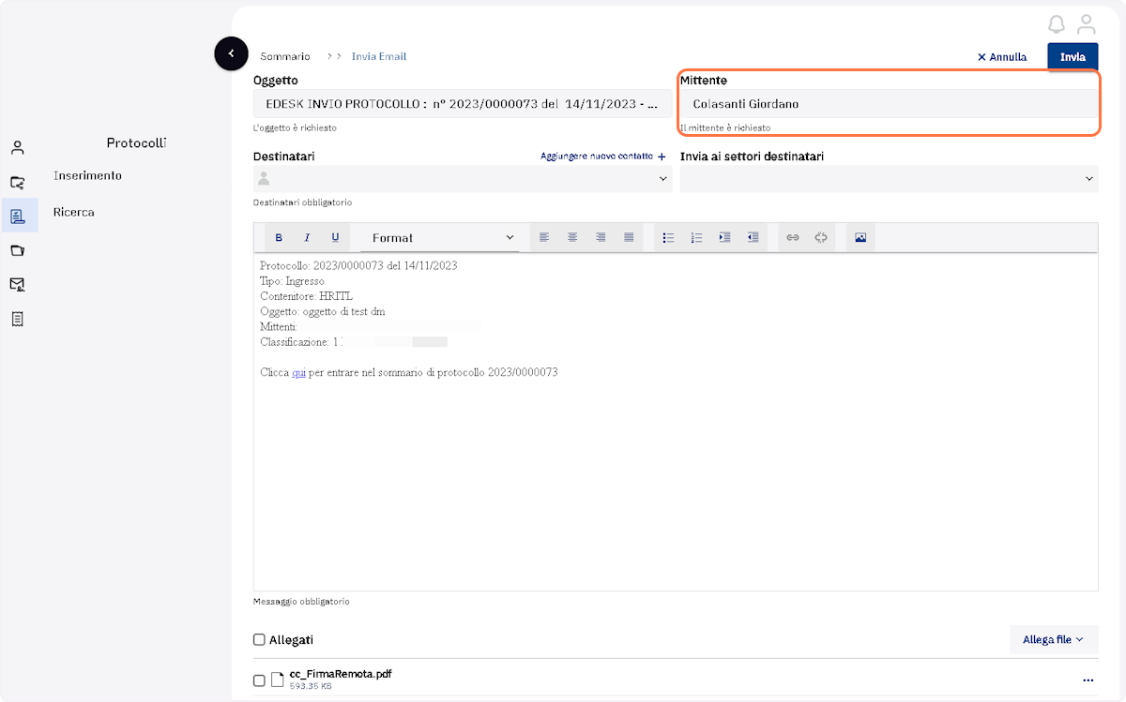
Task: Collapse sidebar with round back arrow
Action: (231, 53)
